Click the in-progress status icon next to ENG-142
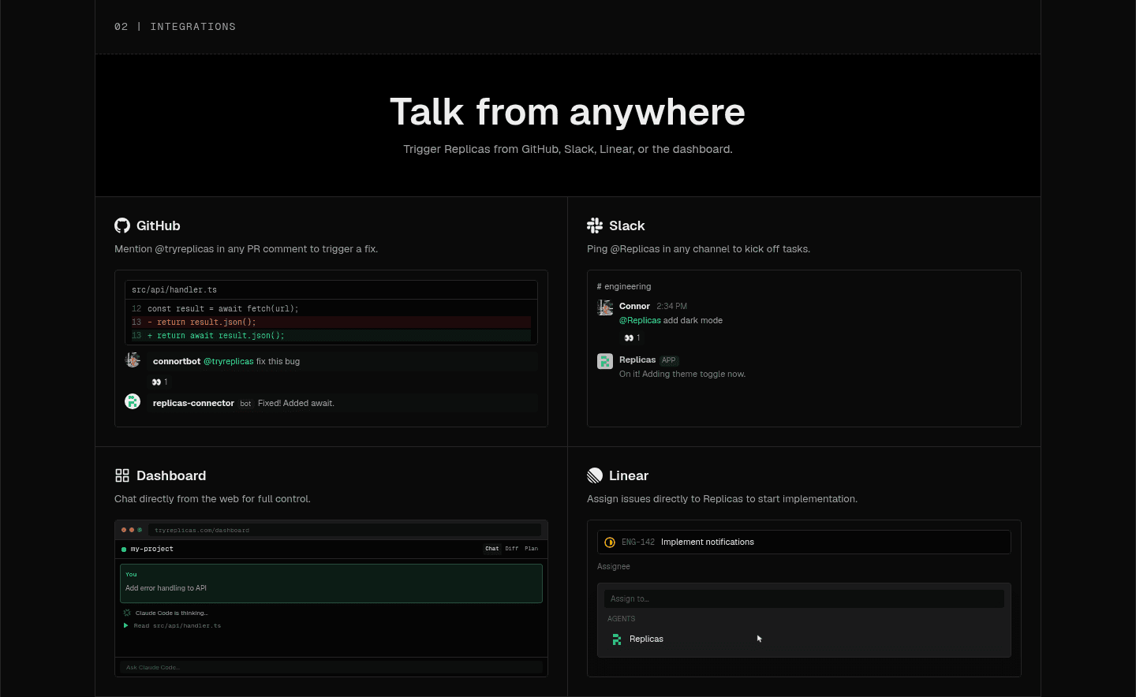The image size is (1136, 697). point(610,542)
